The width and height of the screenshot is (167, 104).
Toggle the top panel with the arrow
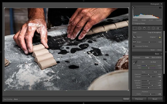point(83,1)
